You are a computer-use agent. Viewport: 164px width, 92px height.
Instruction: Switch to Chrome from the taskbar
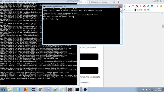click(x=40, y=90)
